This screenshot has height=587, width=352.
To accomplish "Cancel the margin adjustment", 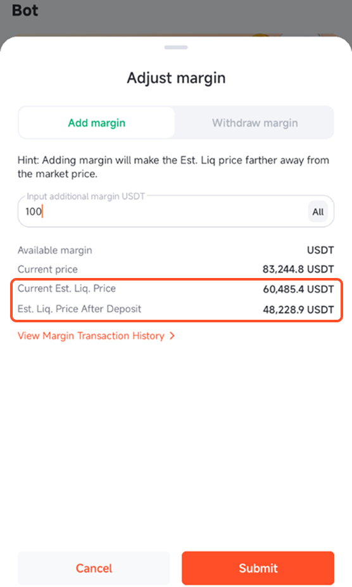I will pos(94,568).
